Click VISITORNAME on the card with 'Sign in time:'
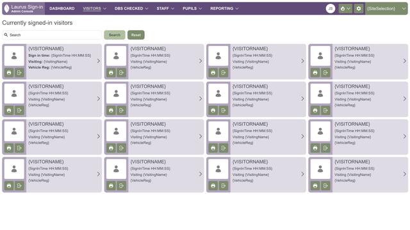 [x=46, y=49]
